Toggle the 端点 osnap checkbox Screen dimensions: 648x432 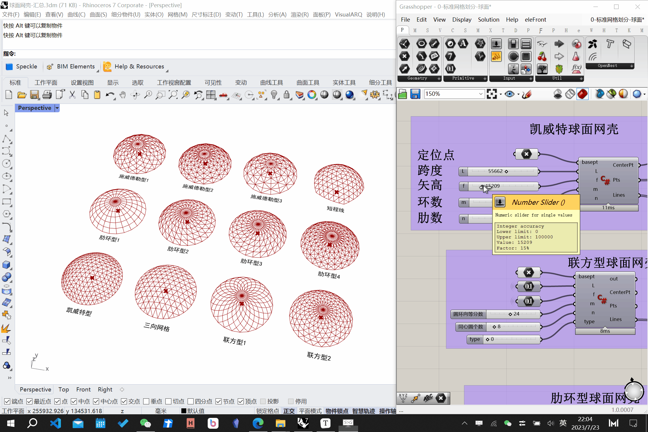7,401
